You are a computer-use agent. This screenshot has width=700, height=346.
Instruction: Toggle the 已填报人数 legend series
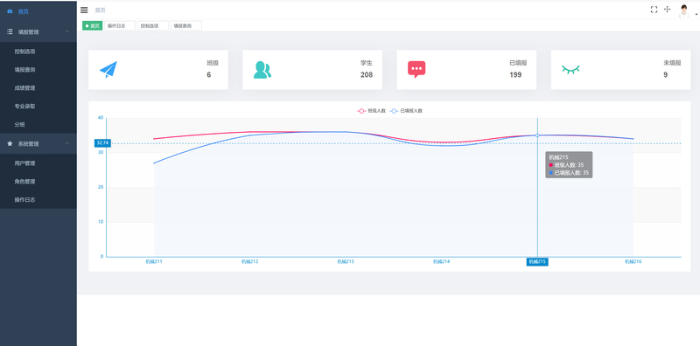click(406, 111)
